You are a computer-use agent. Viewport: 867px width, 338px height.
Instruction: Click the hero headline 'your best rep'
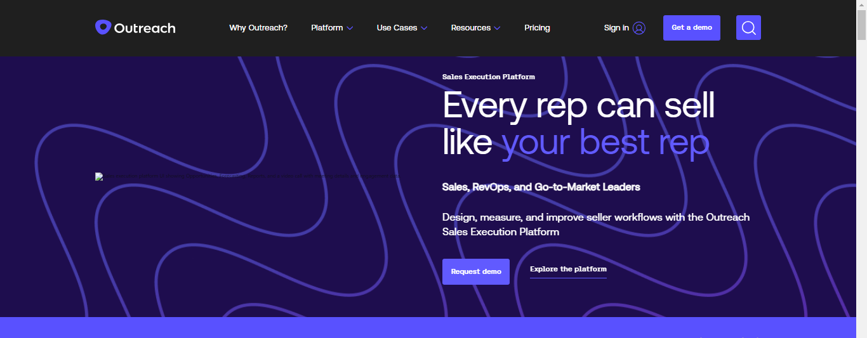[605, 142]
